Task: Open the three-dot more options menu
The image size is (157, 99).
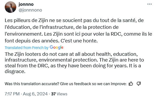Action: pos(149,4)
